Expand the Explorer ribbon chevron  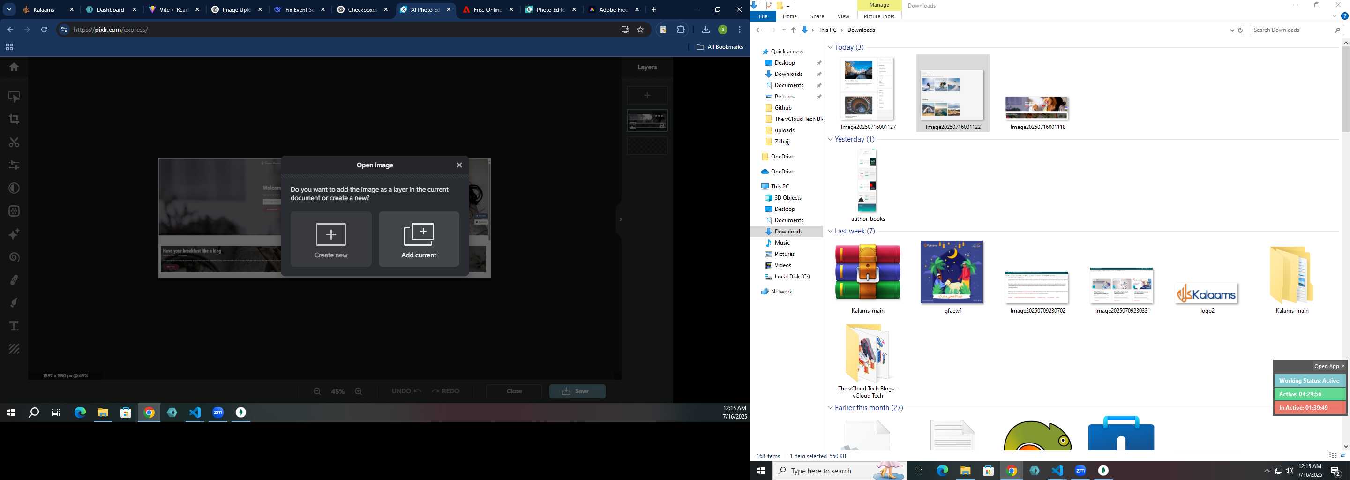tap(1334, 16)
